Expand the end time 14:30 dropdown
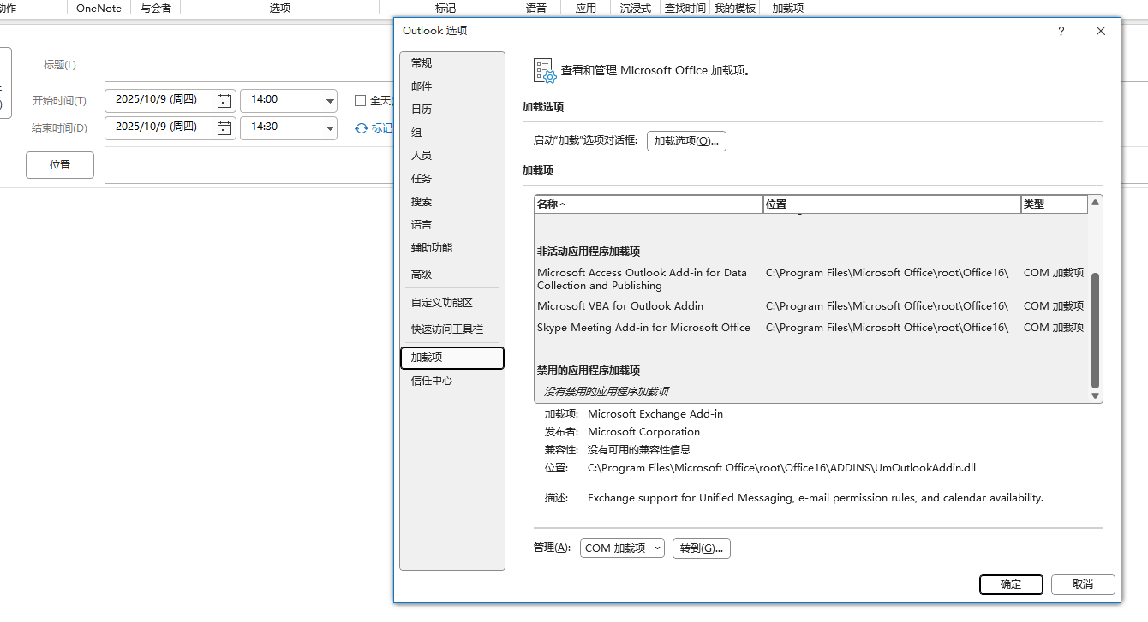The height and width of the screenshot is (622, 1148). [330, 128]
